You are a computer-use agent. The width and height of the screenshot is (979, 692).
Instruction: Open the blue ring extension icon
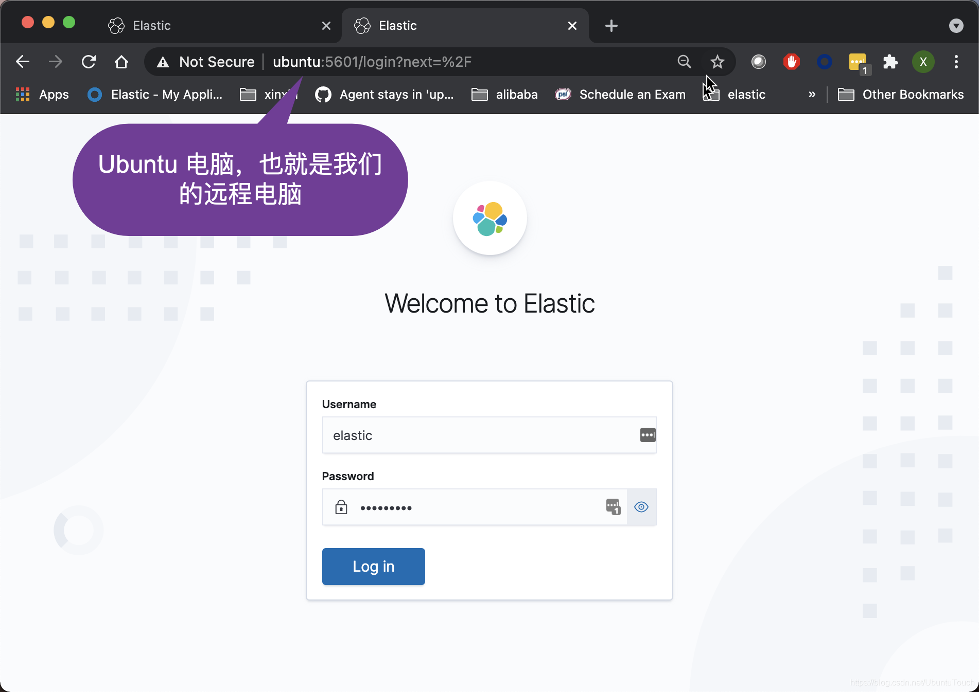[824, 62]
